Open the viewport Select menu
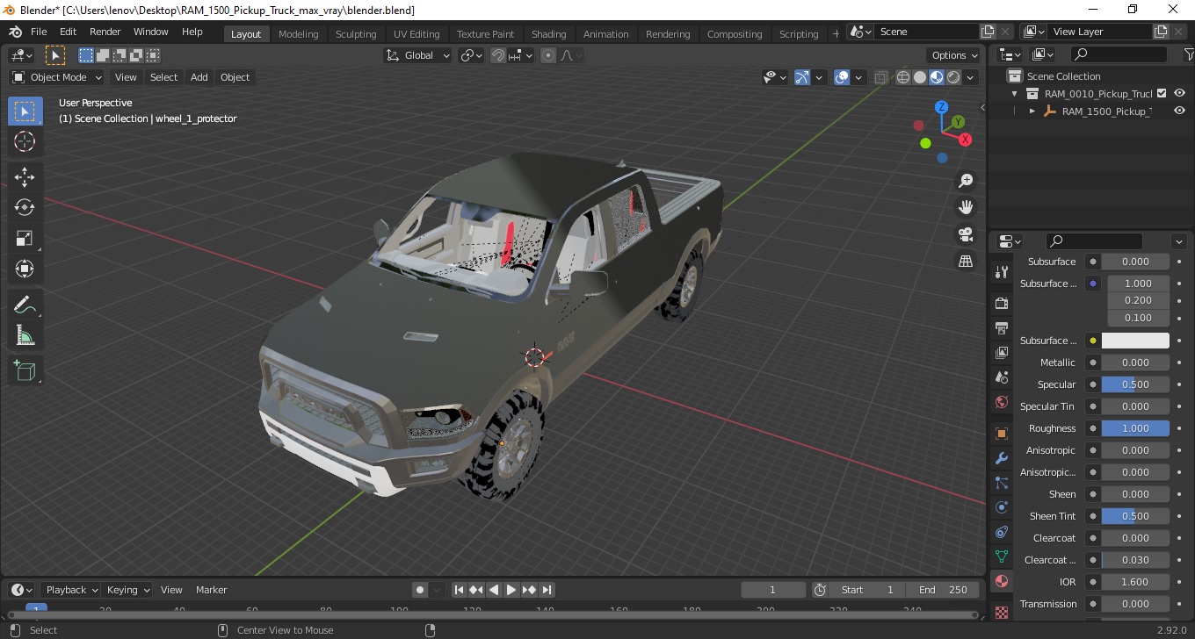The width and height of the screenshot is (1195, 639). (163, 77)
